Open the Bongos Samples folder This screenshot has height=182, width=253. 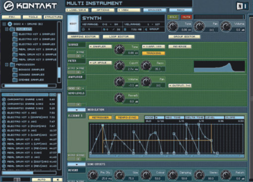point(15,70)
